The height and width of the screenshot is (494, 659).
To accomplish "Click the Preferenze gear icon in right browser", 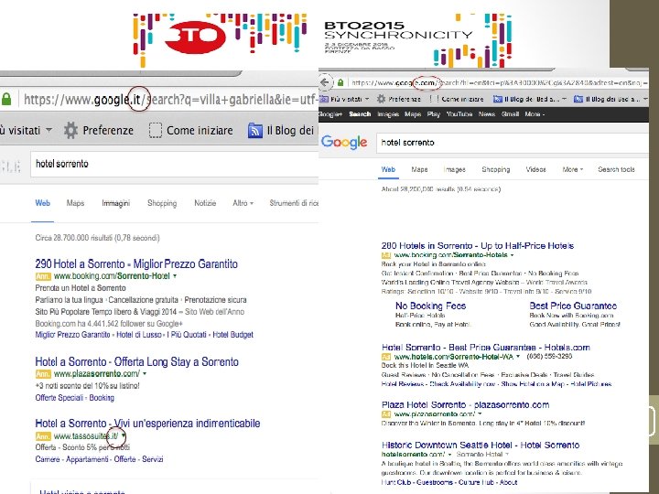I will (381, 99).
